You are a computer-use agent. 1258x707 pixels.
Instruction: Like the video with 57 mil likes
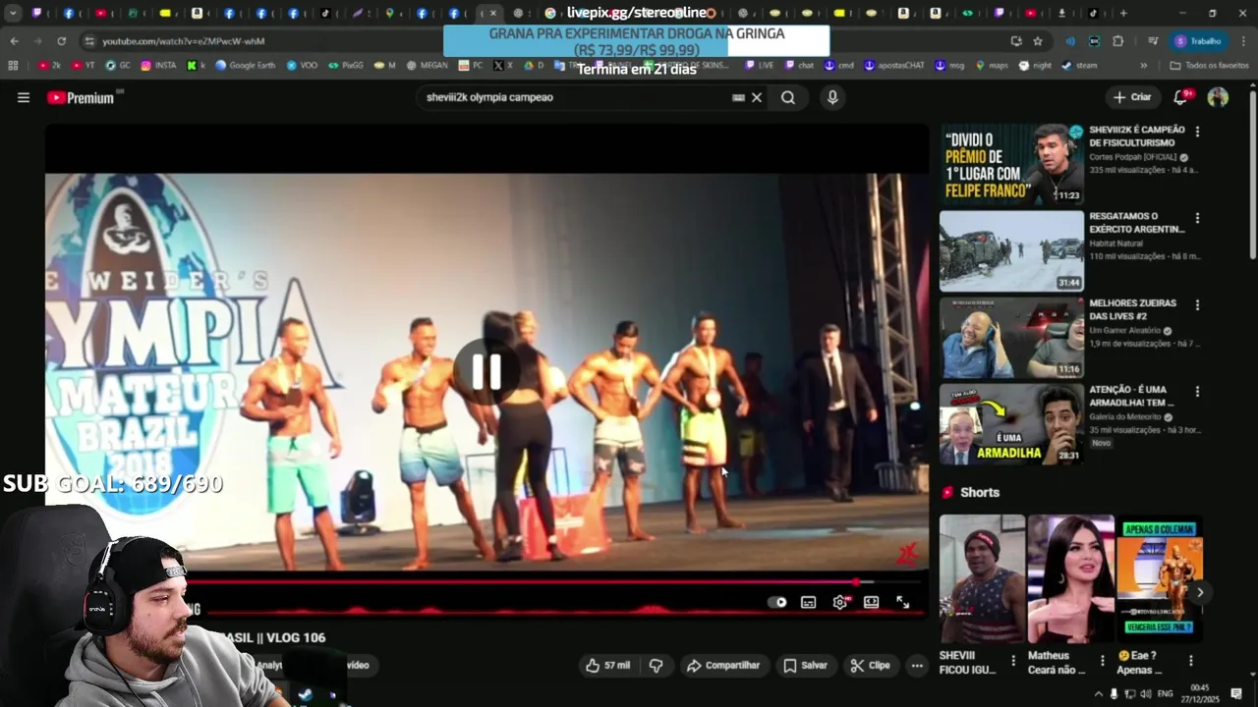608,665
